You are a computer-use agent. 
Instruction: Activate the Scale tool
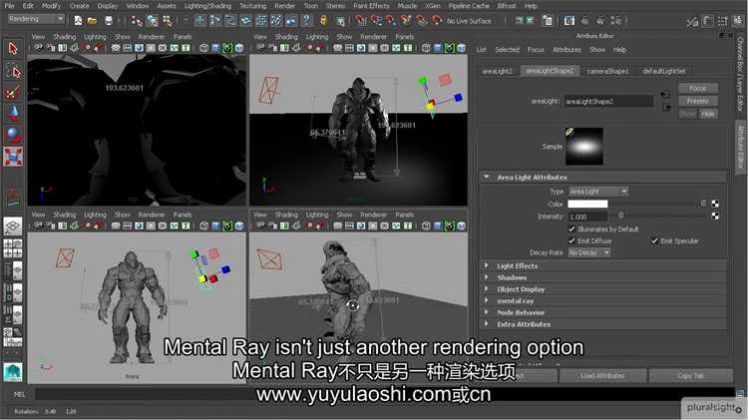[x=13, y=156]
